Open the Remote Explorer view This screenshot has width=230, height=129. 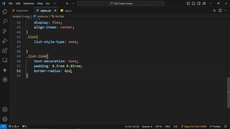tap(5, 60)
